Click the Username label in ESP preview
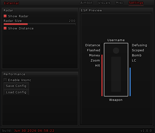The height and width of the screenshot is (133, 155). coord(116,40)
